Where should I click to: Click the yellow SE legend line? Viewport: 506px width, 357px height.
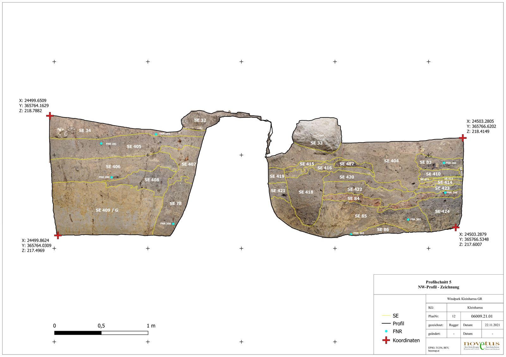pyautogui.click(x=386, y=316)
